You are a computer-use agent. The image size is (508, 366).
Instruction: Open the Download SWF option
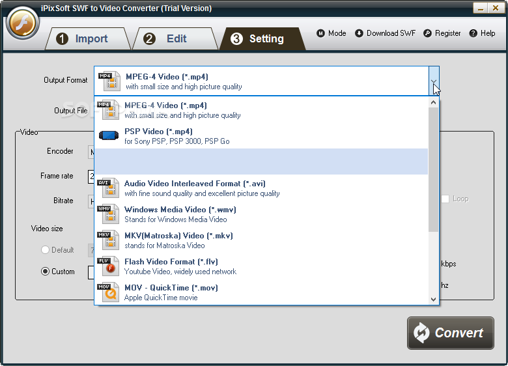coord(385,33)
